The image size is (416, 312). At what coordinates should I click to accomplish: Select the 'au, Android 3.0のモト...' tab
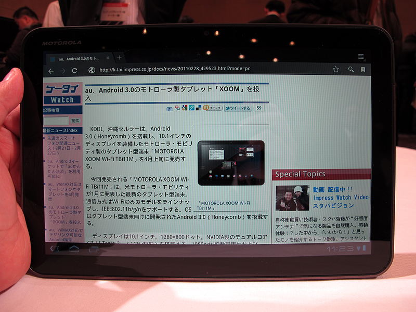click(80, 59)
